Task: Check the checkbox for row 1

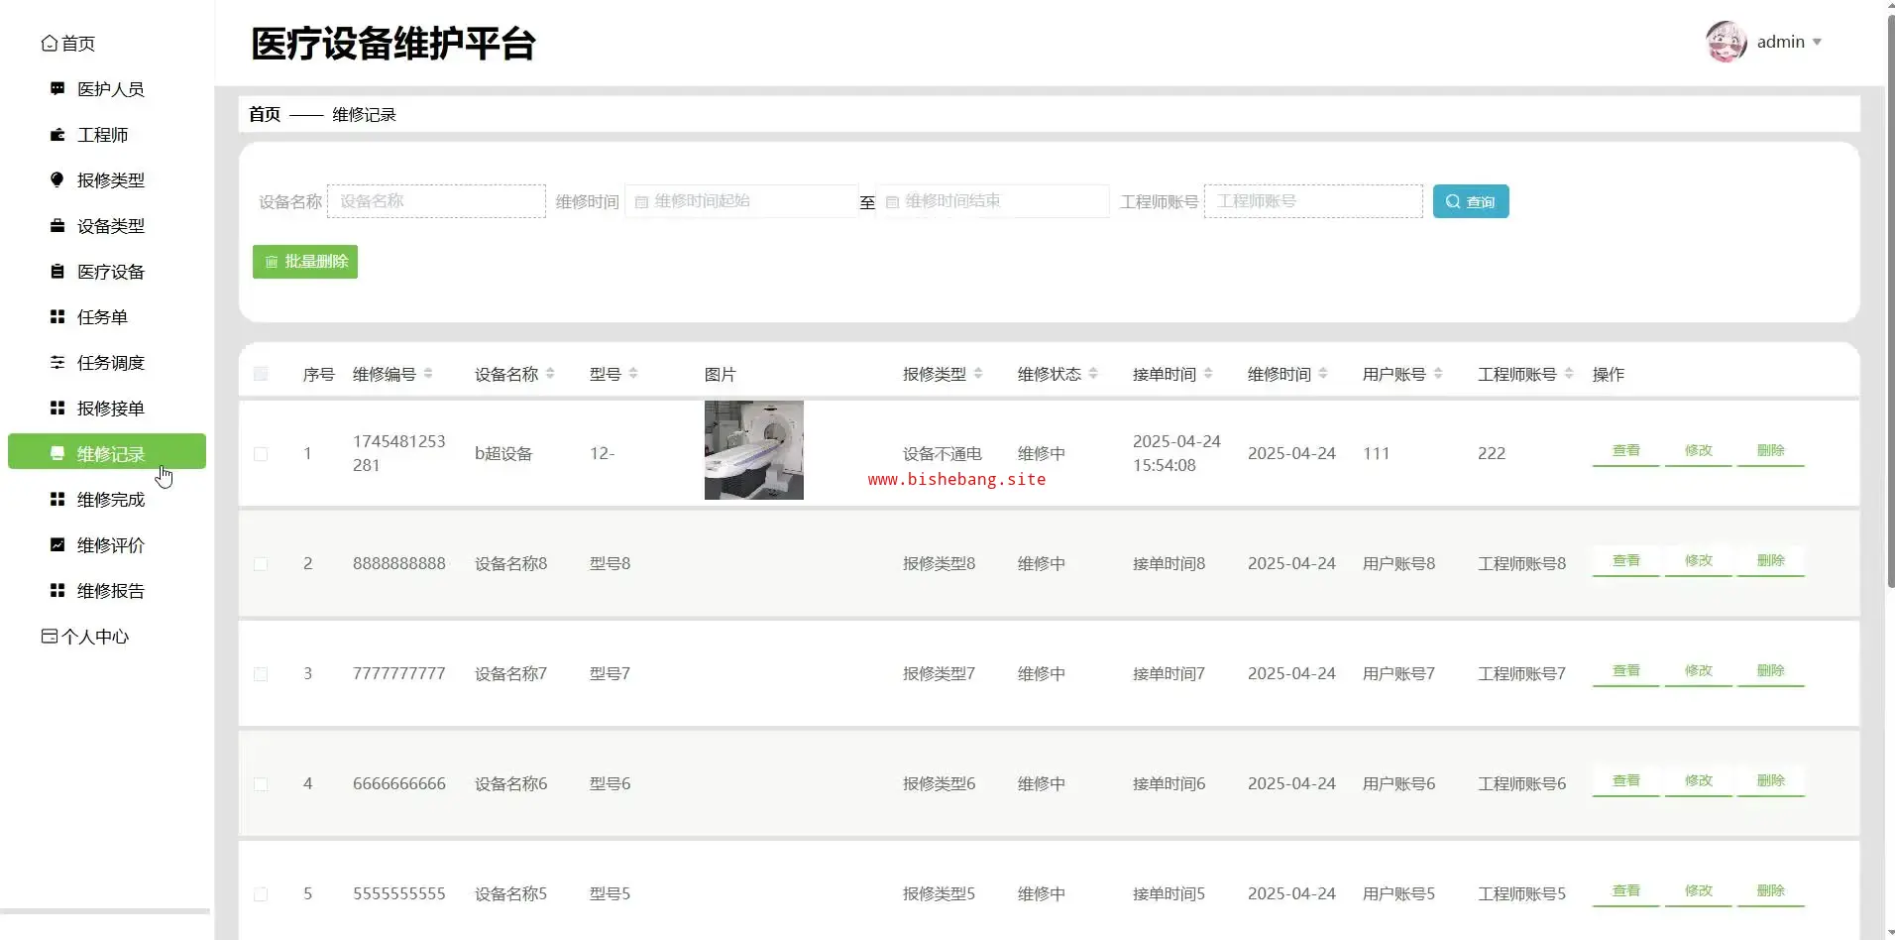Action: (x=261, y=454)
